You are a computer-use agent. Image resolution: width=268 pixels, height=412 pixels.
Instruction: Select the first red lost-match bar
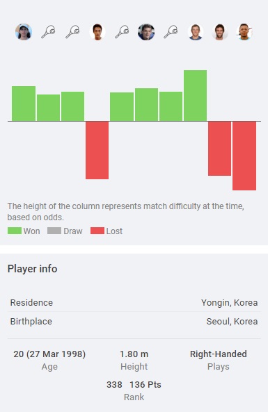pyautogui.click(x=97, y=150)
